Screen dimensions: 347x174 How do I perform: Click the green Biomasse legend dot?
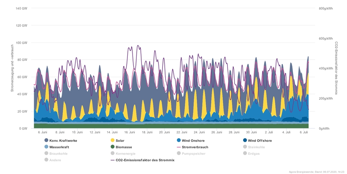click(112, 147)
